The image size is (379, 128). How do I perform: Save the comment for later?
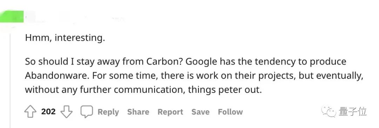tap(200, 112)
